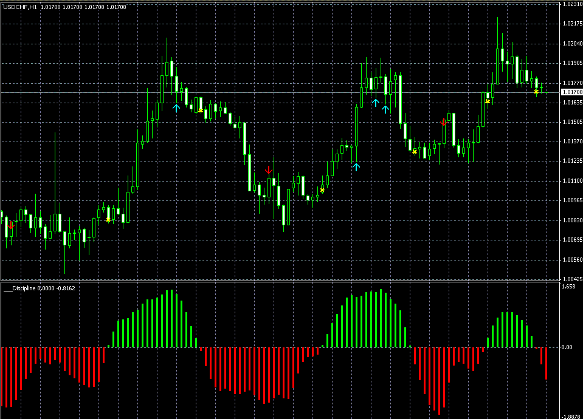Click price axis label 1.00965
Image resolution: width=583 pixels, height=419 pixels.
tap(573, 200)
